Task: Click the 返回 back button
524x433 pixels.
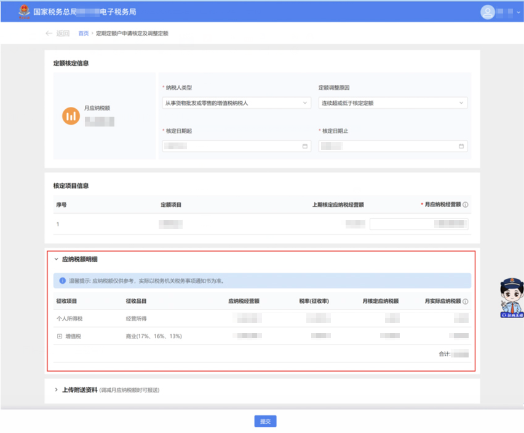Action: click(x=57, y=33)
